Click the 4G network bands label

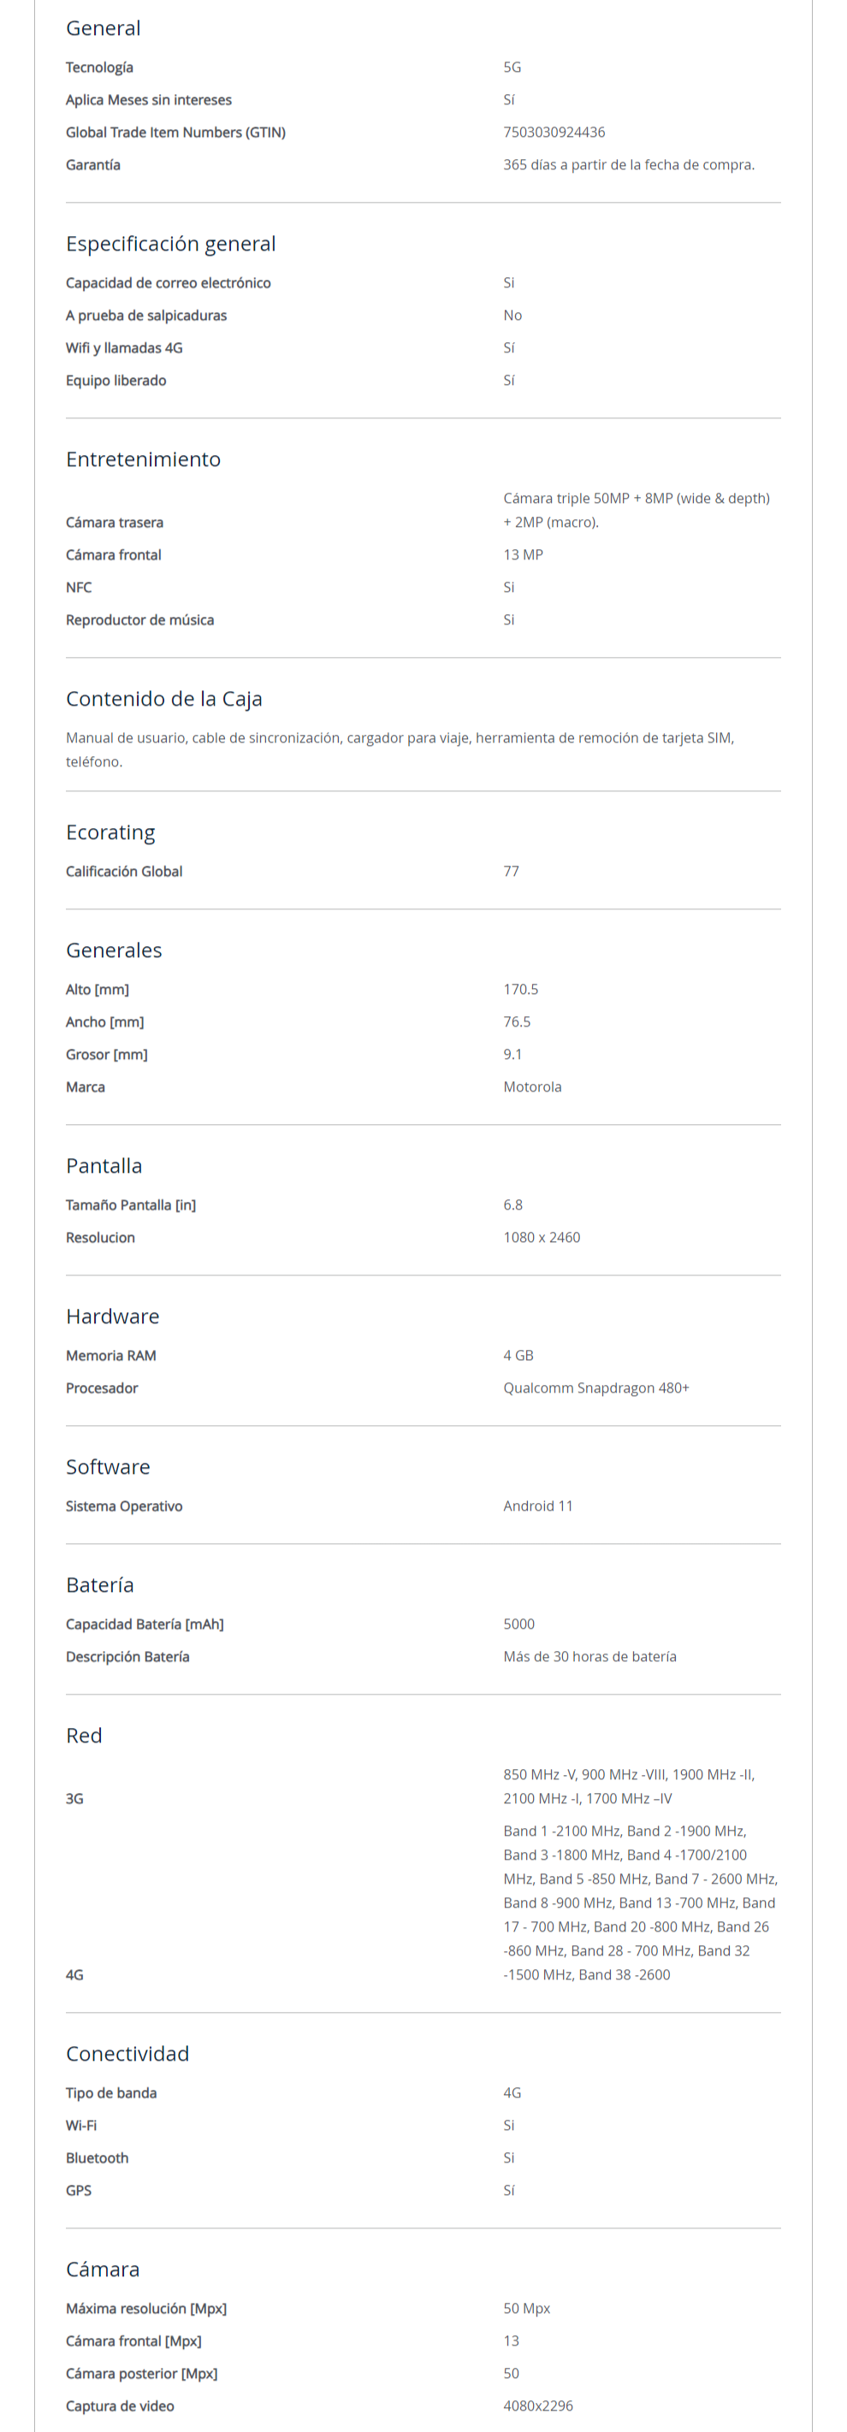coord(74,1975)
